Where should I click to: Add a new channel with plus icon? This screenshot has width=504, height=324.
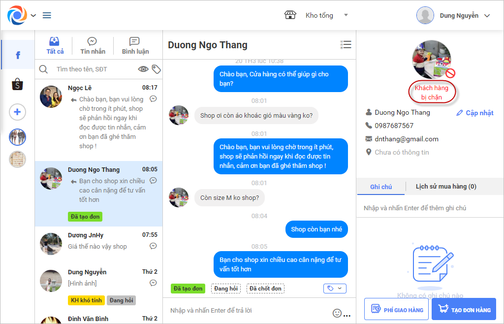[17, 112]
